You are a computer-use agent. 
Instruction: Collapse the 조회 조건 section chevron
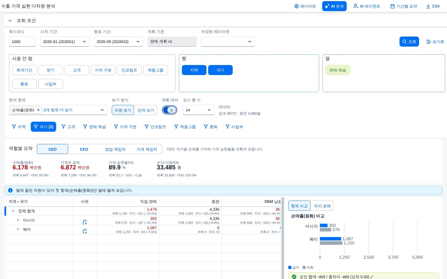pyautogui.click(x=10, y=21)
